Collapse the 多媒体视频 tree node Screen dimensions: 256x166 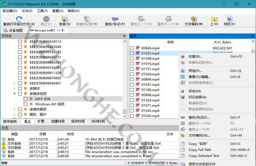click(14, 94)
